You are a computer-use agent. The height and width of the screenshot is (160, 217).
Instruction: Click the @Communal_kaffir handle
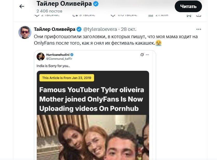[56, 59]
